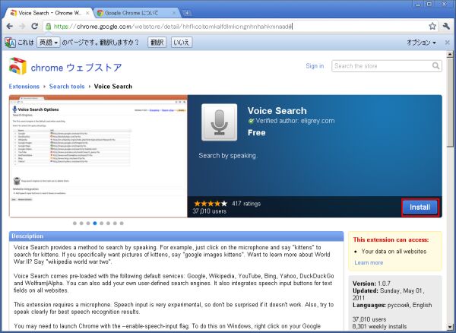Select the active fourth carousel dot

pyautogui.click(x=95, y=224)
